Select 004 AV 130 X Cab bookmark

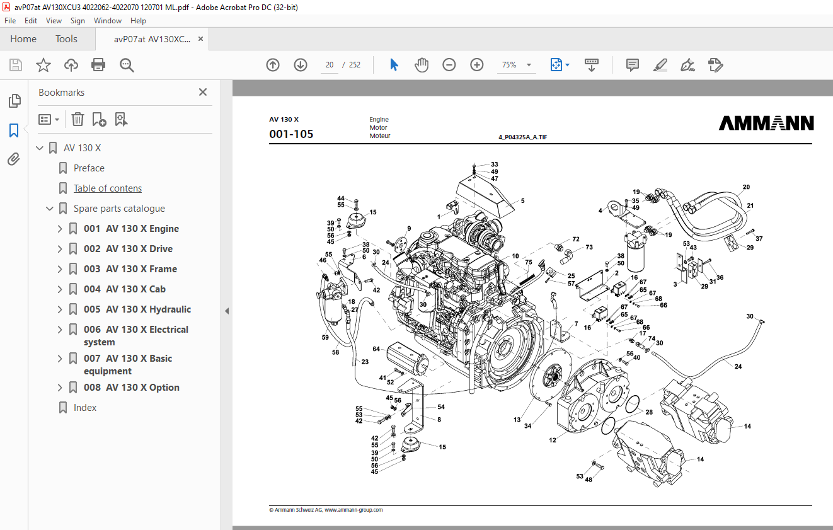tap(125, 289)
